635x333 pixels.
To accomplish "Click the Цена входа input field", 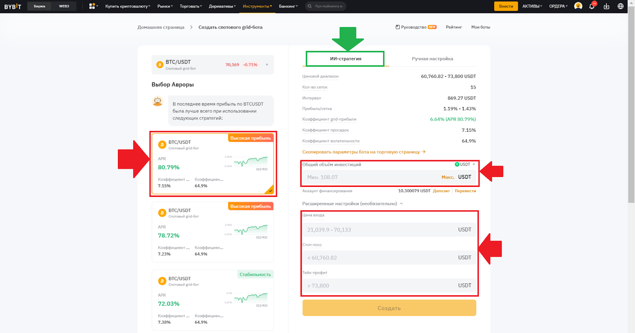I will coord(389,229).
